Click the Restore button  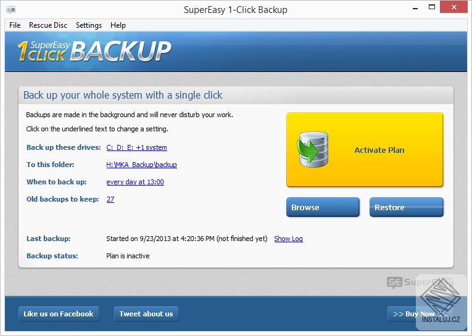tap(407, 207)
